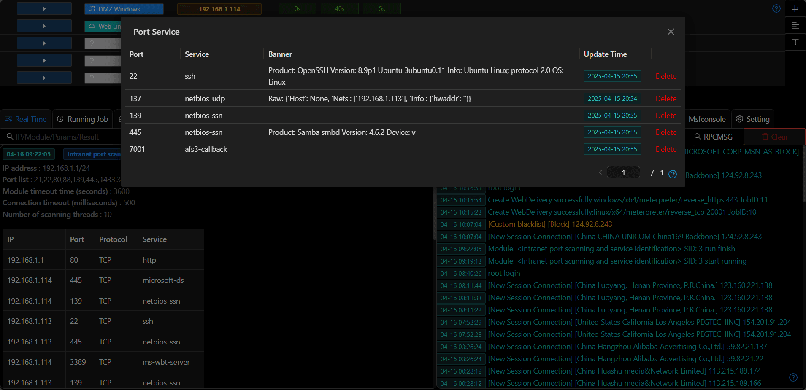The image size is (806, 390).
Task: Click the IP/Module/Params/Result search field
Action: 62,137
